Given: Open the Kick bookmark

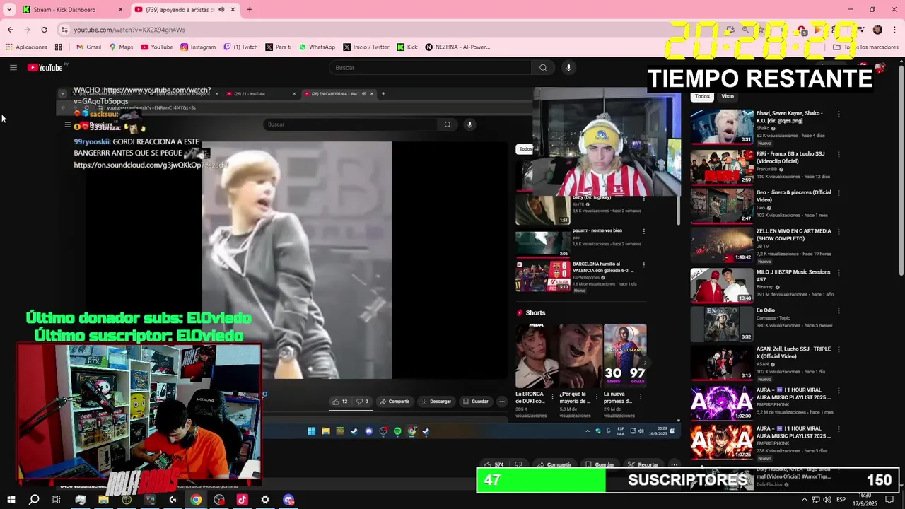Looking at the screenshot, I should (x=407, y=47).
